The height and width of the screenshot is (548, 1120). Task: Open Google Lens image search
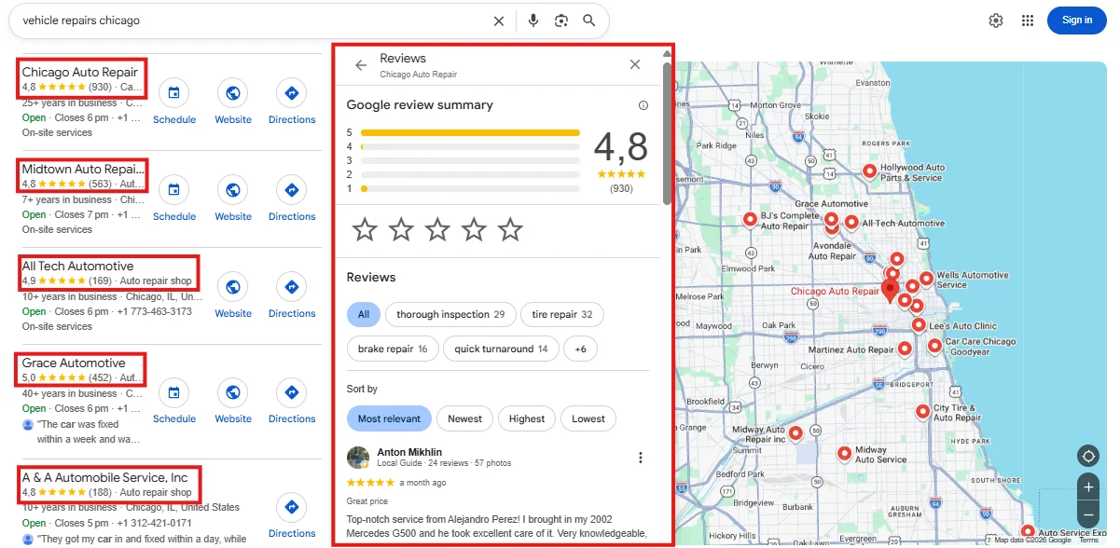(x=560, y=21)
